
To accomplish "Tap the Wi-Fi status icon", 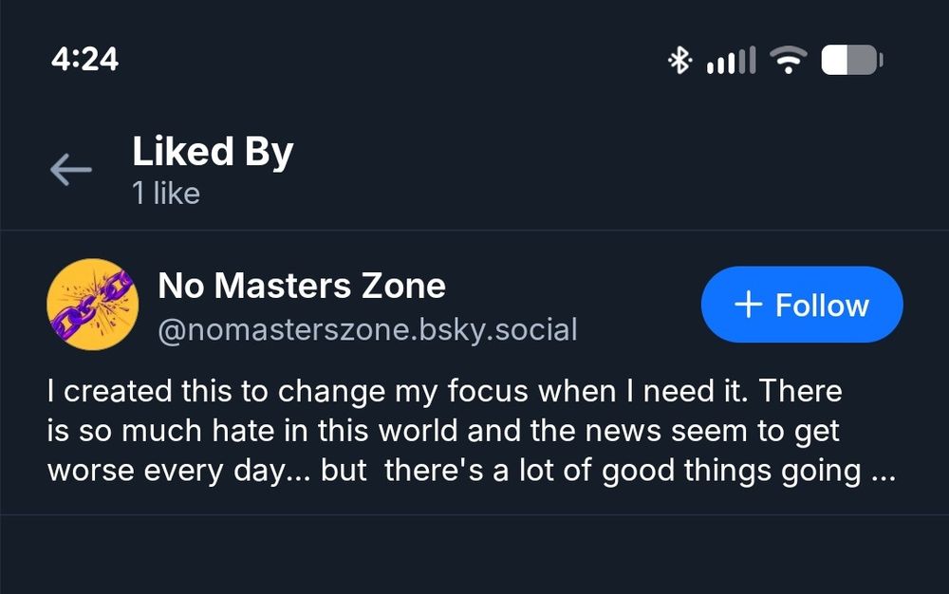I will coord(787,61).
